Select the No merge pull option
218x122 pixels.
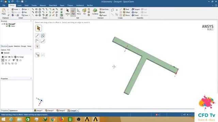click(19, 57)
